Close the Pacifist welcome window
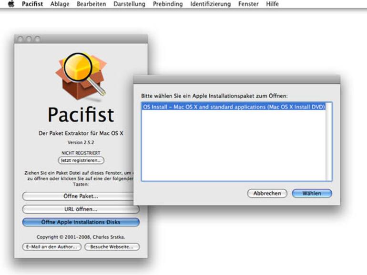The width and height of the screenshot is (367, 275). click(20, 39)
